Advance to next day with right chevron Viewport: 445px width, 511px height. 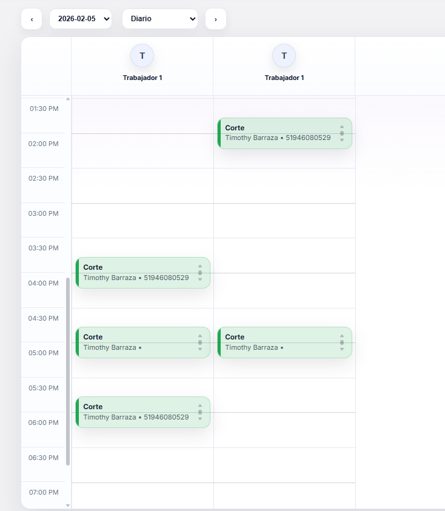(x=216, y=19)
